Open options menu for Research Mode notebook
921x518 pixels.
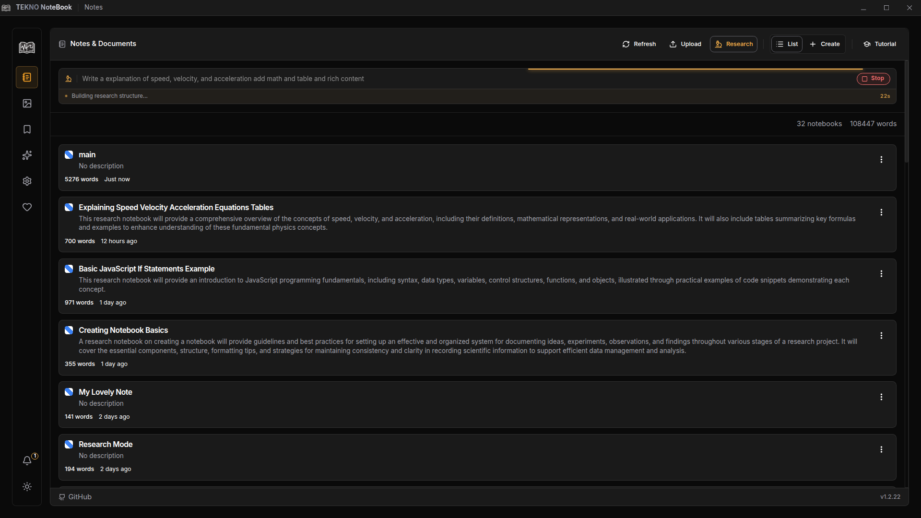click(881, 449)
